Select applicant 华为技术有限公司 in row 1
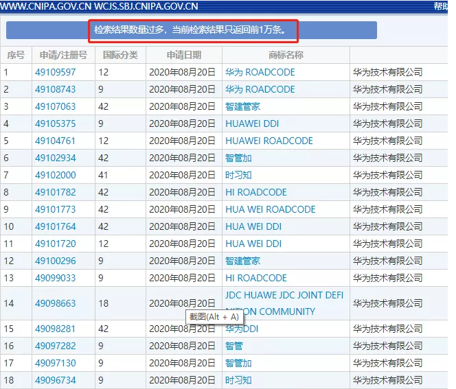 pos(387,72)
